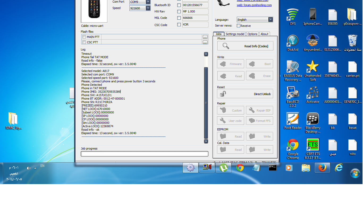Switch to Firefox in the taskbar
Screen dimensions: 363x204
322,168
